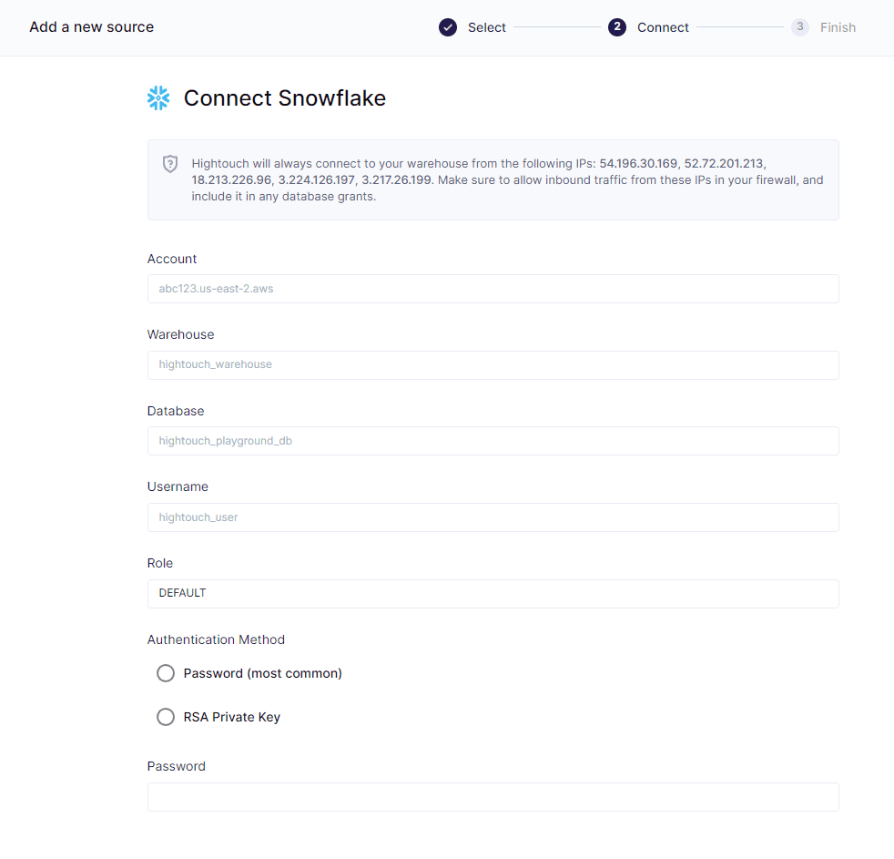Focus the Account input field
The image size is (894, 859).
click(493, 289)
